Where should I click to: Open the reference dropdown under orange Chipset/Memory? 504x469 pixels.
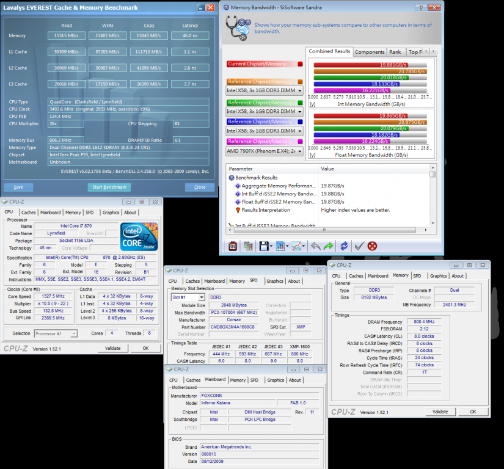point(299,90)
